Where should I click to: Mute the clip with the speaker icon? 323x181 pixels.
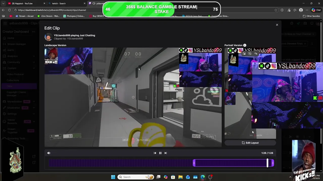coord(49,153)
